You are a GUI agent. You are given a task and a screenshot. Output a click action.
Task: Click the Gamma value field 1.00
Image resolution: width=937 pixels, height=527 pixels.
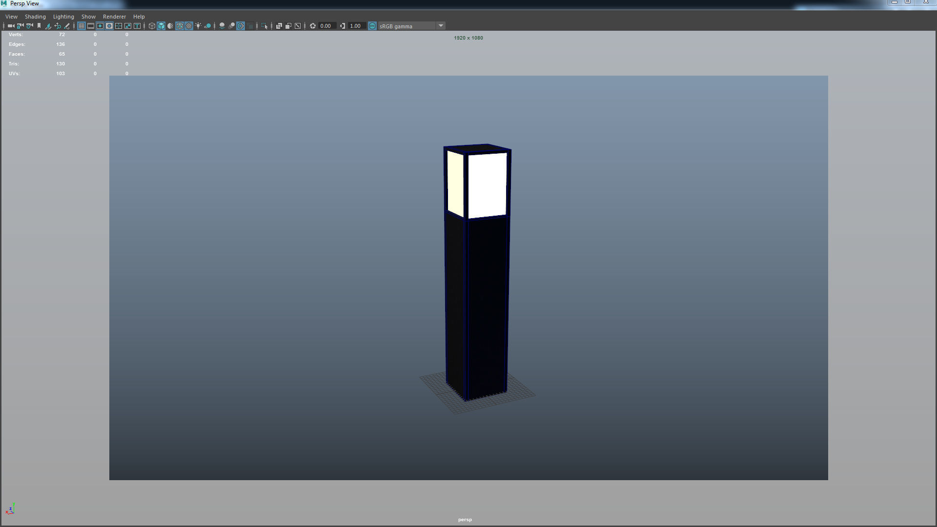[356, 26]
